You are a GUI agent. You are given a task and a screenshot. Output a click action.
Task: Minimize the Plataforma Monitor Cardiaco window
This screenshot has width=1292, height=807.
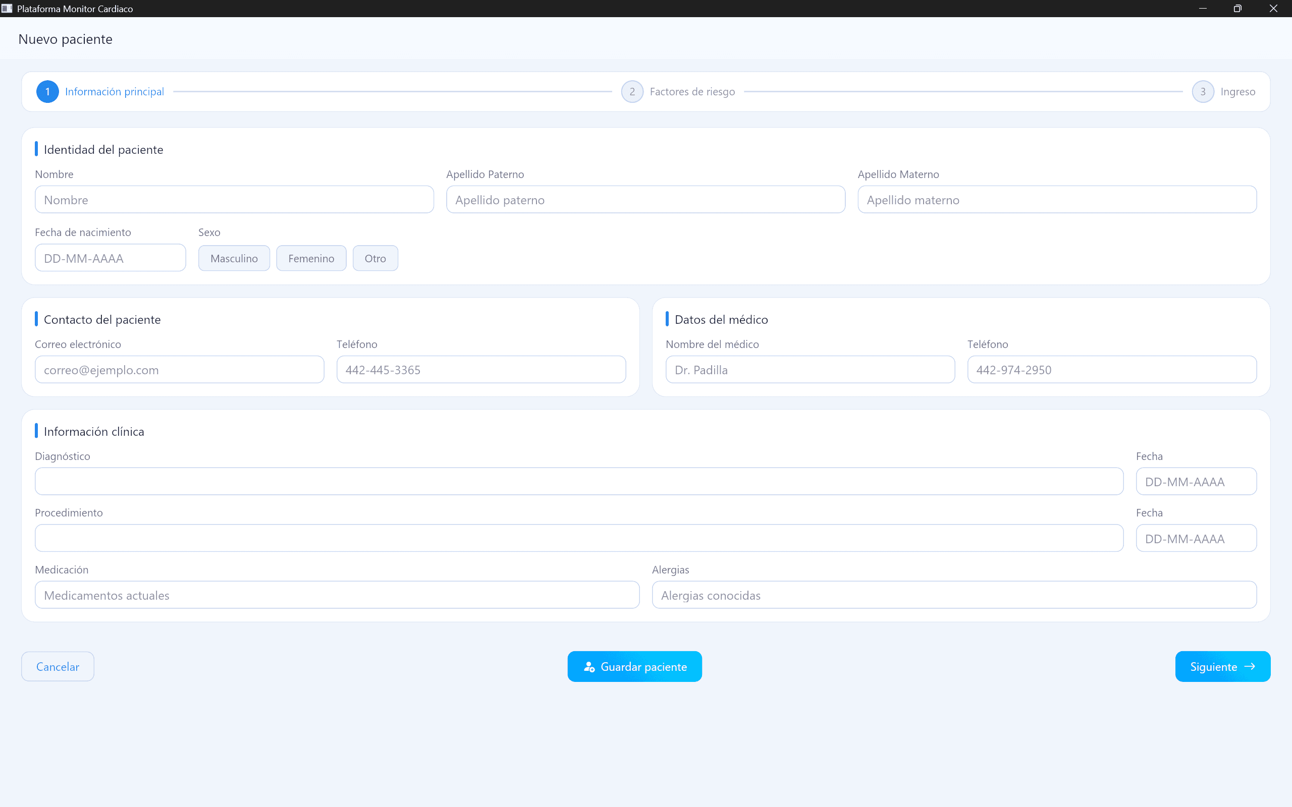(1203, 9)
